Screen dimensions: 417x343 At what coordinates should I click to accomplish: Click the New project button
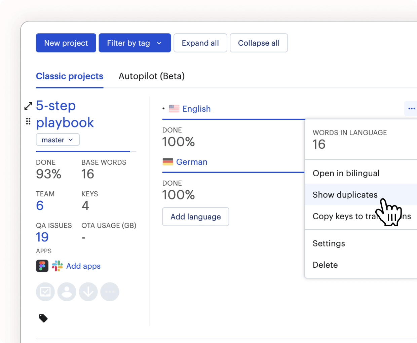[66, 43]
